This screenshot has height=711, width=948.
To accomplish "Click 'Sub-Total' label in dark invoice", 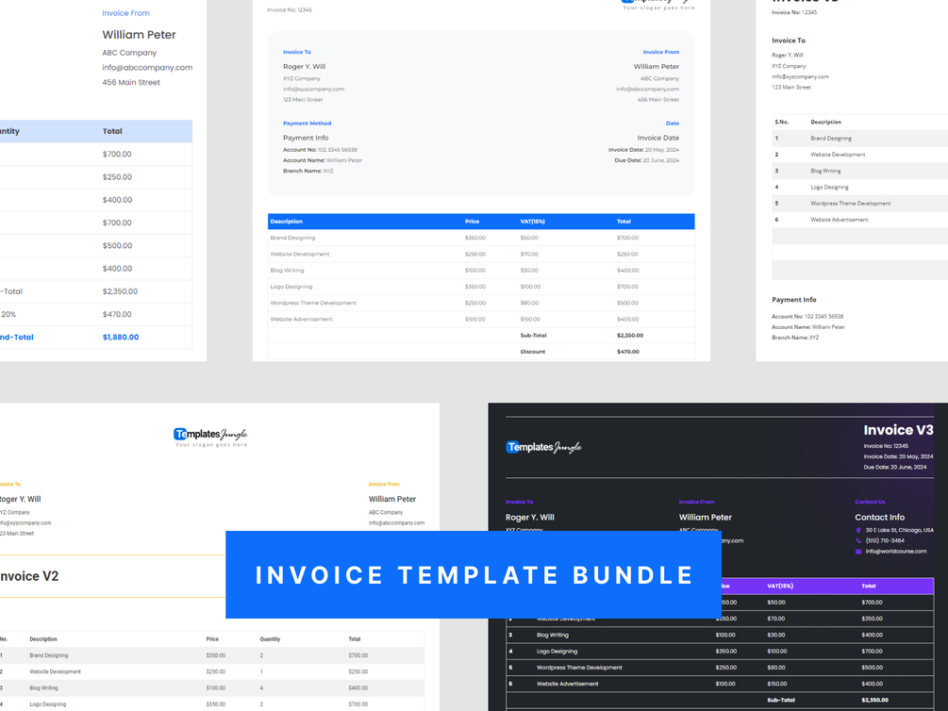I will point(781,700).
